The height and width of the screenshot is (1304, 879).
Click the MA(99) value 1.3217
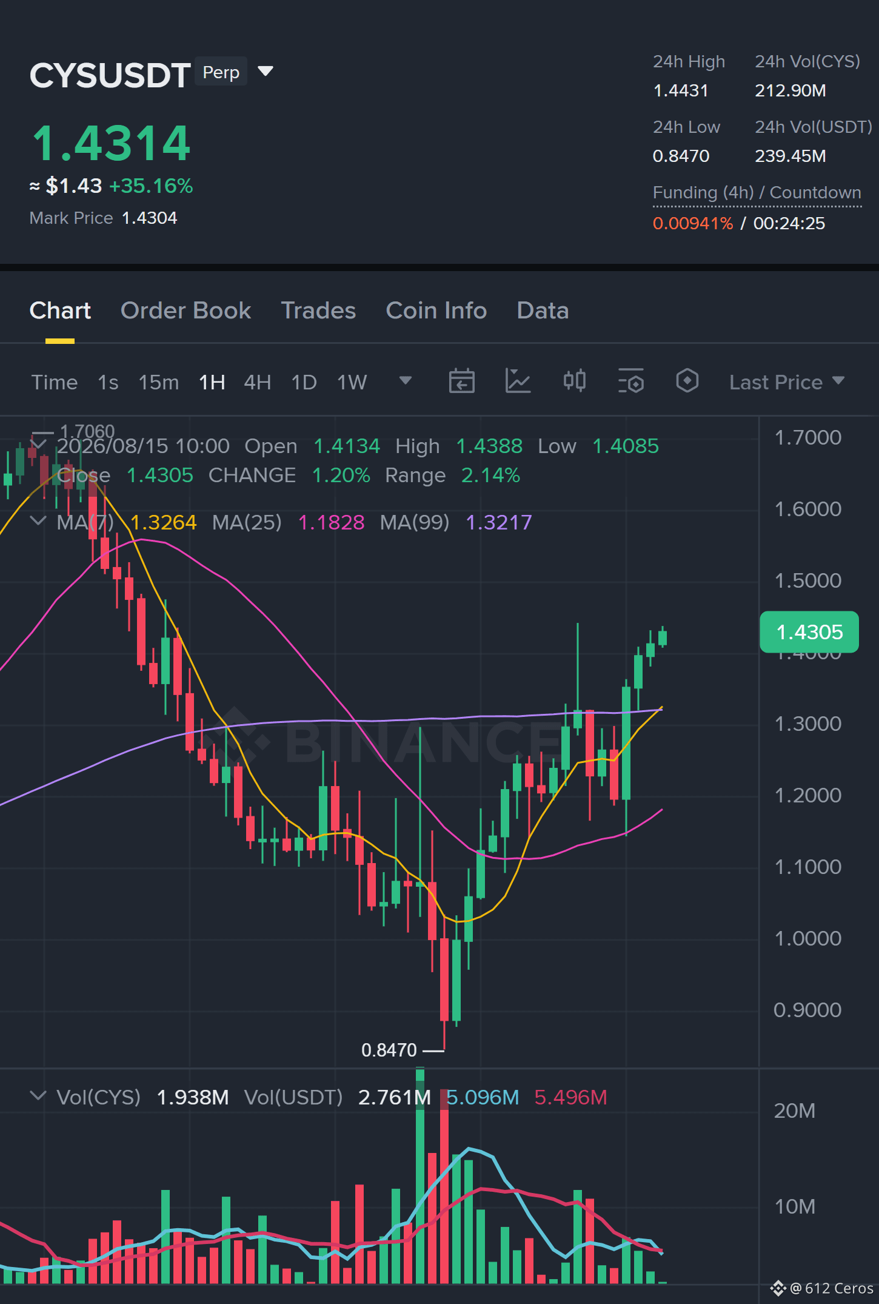pyautogui.click(x=499, y=522)
